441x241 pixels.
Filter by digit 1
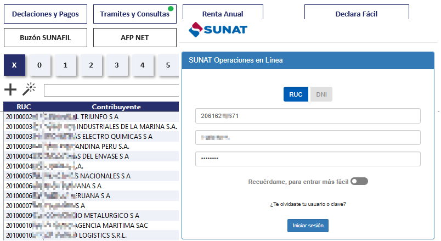point(65,65)
